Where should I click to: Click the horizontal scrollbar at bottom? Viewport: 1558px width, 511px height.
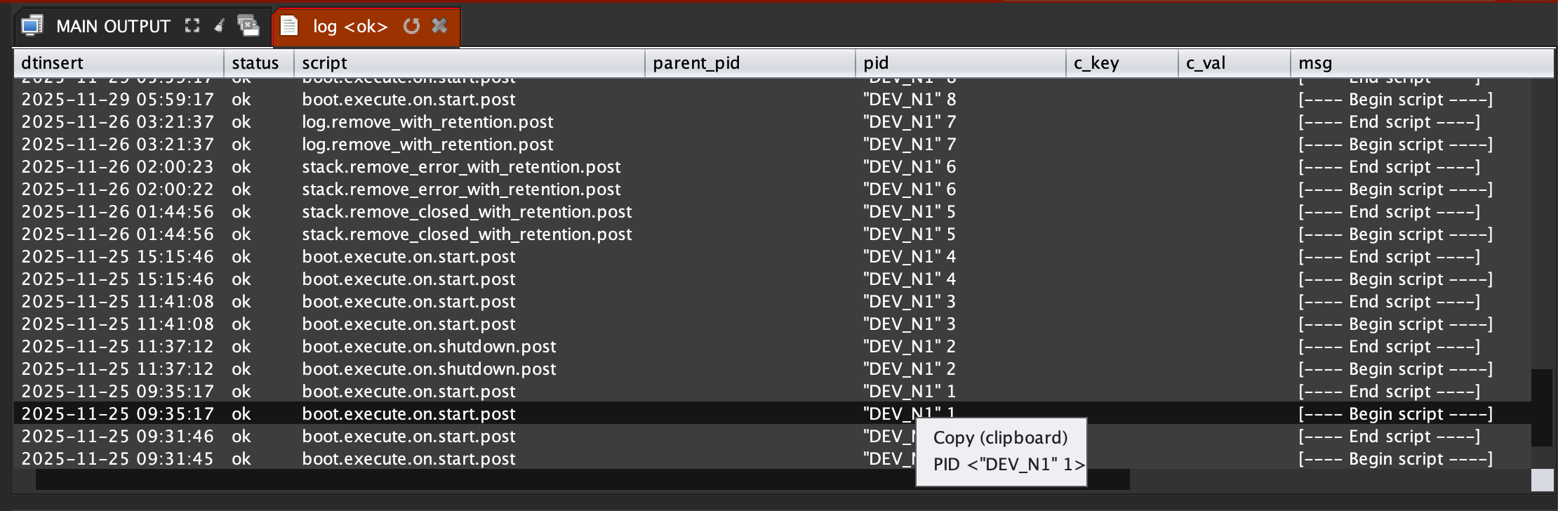(582, 480)
